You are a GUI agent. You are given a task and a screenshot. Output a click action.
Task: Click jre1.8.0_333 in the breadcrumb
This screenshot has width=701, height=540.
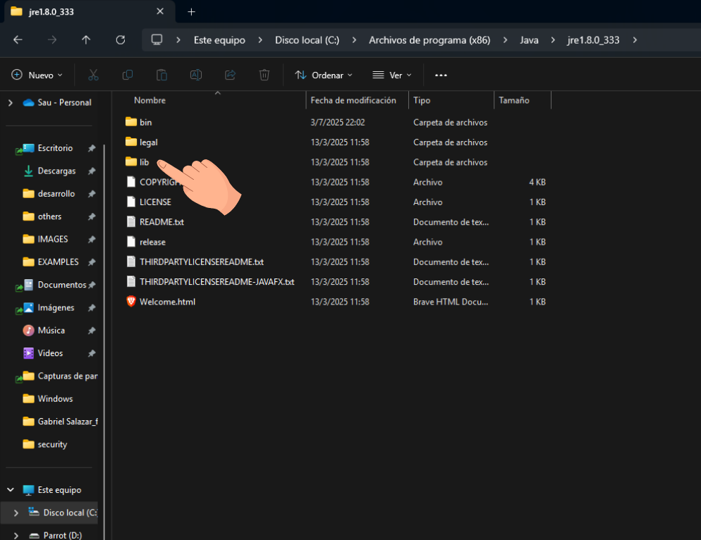[593, 40]
